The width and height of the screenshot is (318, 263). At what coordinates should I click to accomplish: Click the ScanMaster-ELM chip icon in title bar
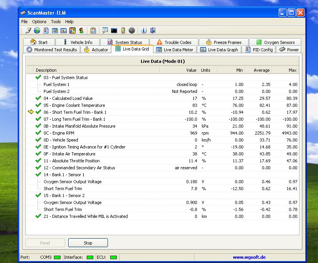[23, 13]
